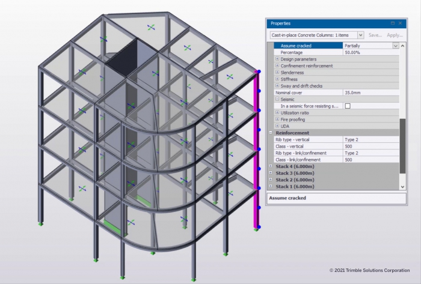This screenshot has width=421, height=284.
Task: Click the blue node at top of selected column
Action: [x=259, y=72]
